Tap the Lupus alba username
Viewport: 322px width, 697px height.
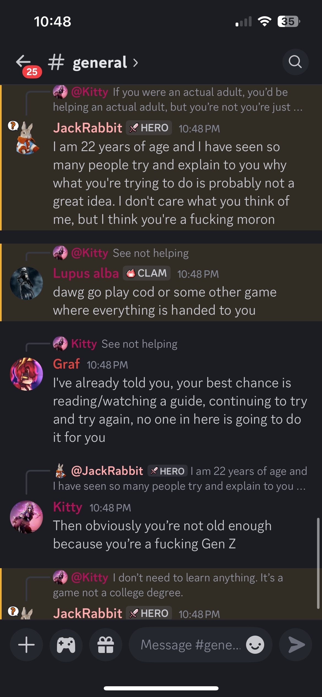coord(86,273)
